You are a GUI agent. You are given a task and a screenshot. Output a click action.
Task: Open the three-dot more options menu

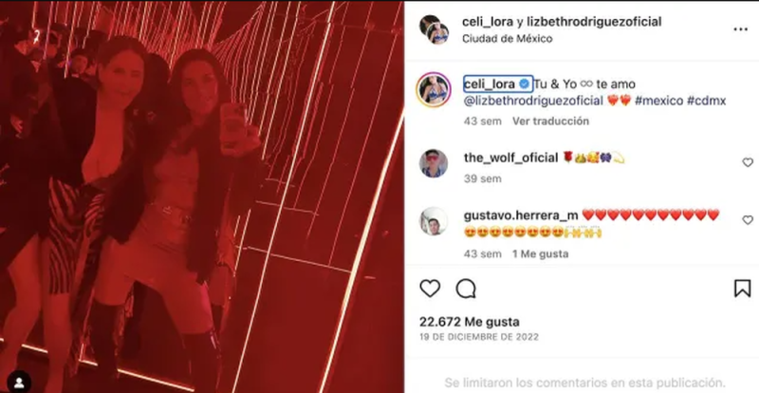[741, 29]
